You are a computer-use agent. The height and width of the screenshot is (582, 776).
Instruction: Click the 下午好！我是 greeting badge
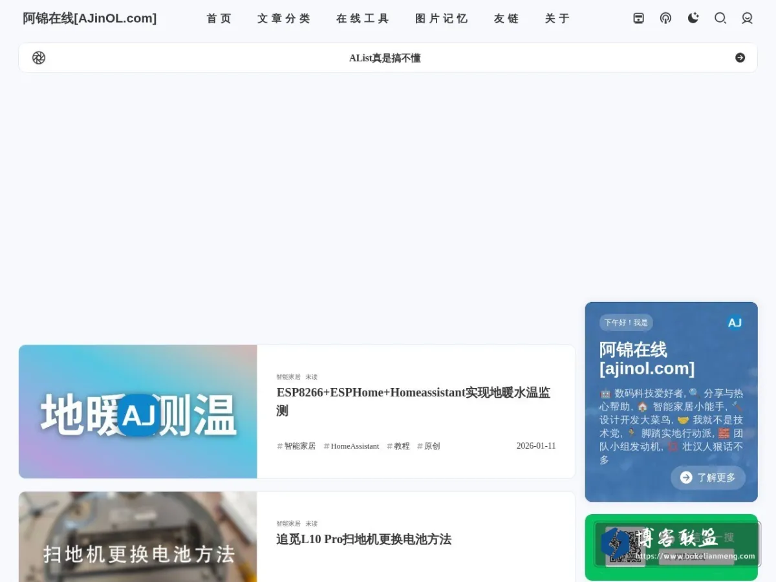click(626, 323)
